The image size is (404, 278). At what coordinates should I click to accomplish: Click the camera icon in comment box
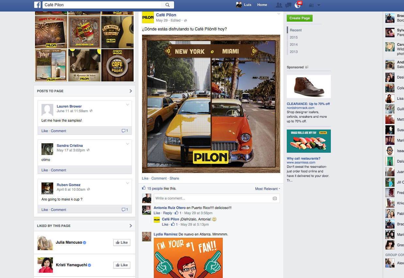coord(275,199)
